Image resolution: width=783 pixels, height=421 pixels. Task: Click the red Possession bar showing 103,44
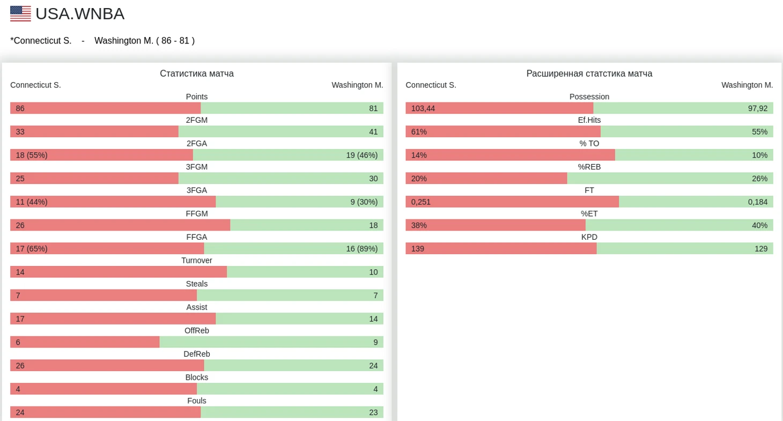click(x=499, y=108)
